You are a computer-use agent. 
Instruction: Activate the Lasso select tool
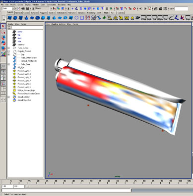tap(3, 32)
